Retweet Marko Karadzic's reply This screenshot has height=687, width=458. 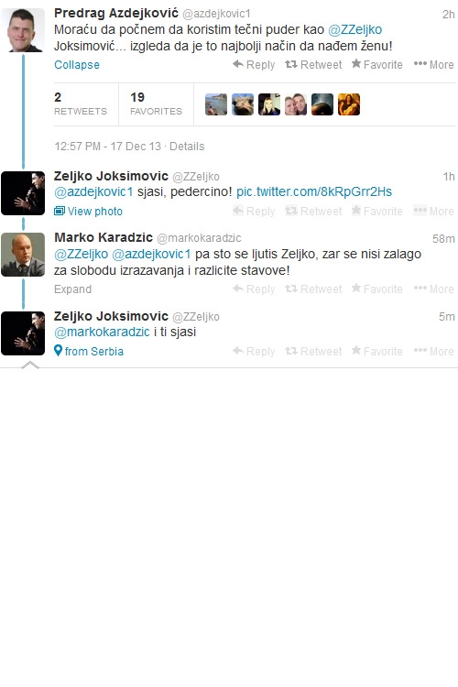[x=313, y=289]
